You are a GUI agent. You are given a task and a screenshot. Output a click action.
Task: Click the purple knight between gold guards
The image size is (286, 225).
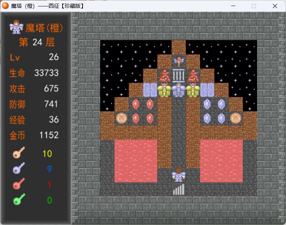point(179,90)
